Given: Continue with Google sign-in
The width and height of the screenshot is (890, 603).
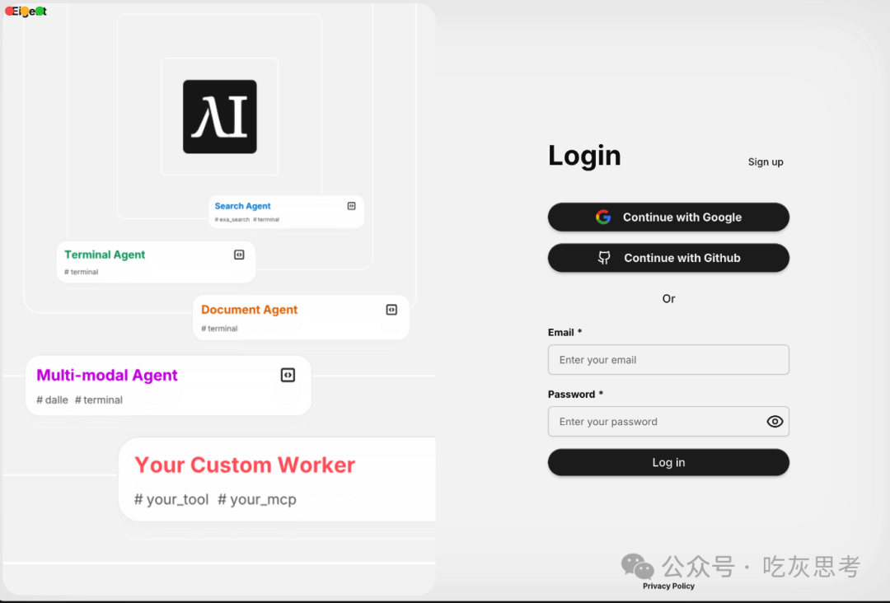Looking at the screenshot, I should (x=668, y=217).
